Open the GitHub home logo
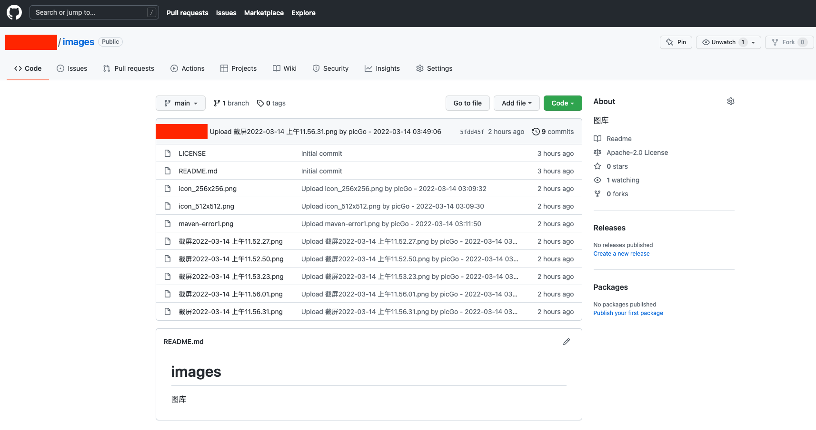Image resolution: width=816 pixels, height=430 pixels. tap(14, 12)
